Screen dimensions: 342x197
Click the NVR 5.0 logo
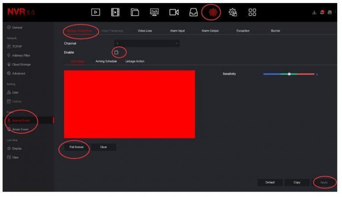[x=21, y=12]
